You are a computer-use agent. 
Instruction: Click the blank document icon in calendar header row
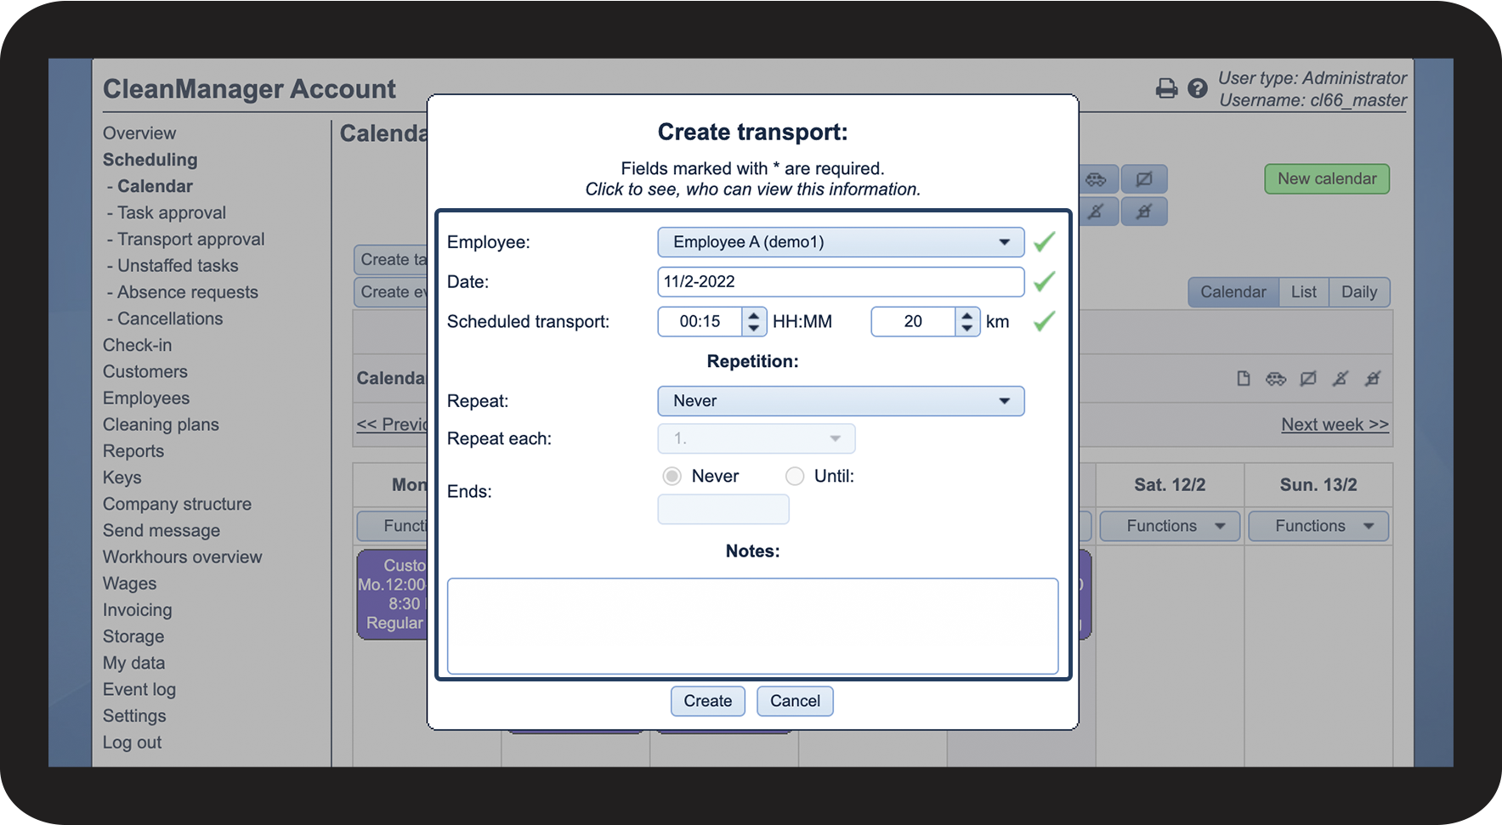pyautogui.click(x=1244, y=379)
